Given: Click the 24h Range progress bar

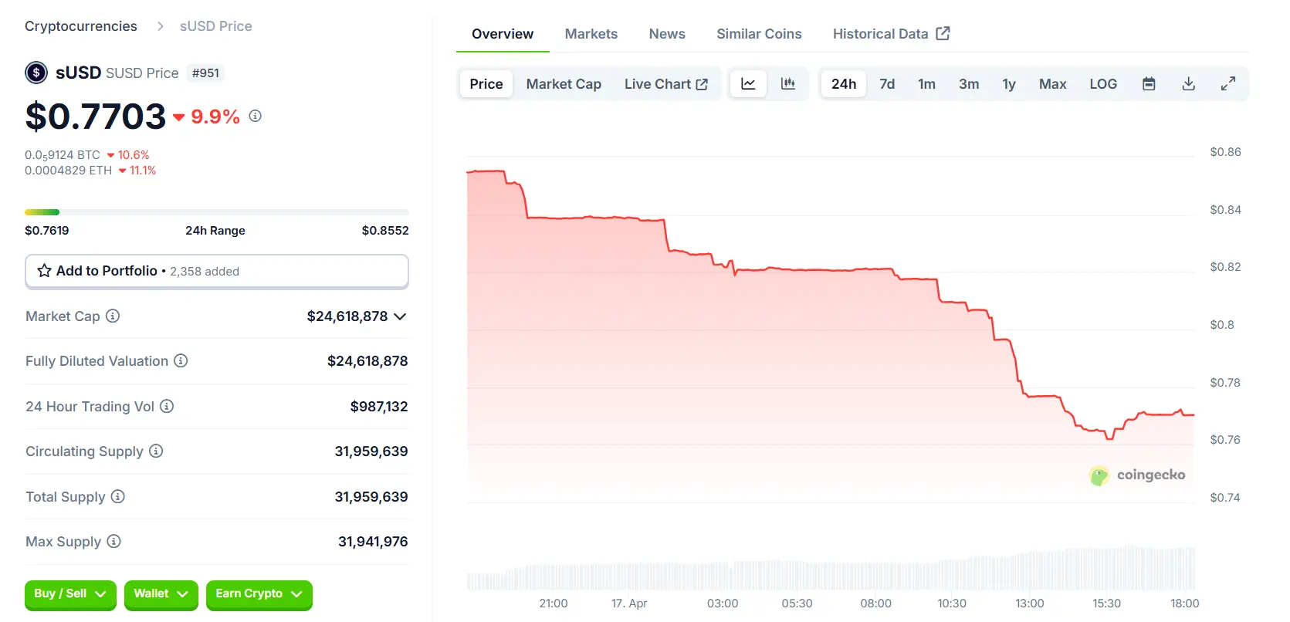Looking at the screenshot, I should [x=217, y=211].
